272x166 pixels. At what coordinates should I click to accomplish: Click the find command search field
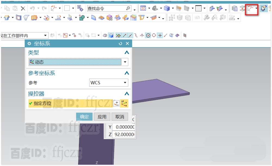coord(109,8)
